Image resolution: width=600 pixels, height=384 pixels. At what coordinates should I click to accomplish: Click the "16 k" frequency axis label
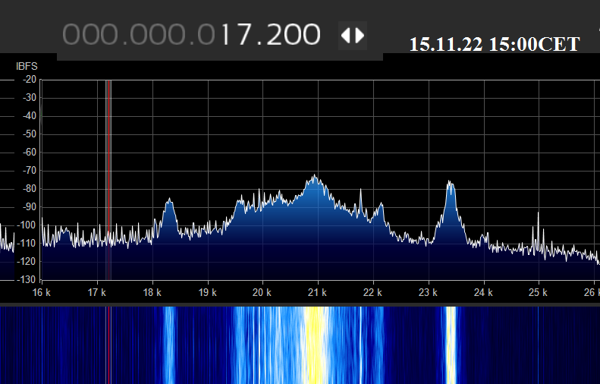click(42, 292)
